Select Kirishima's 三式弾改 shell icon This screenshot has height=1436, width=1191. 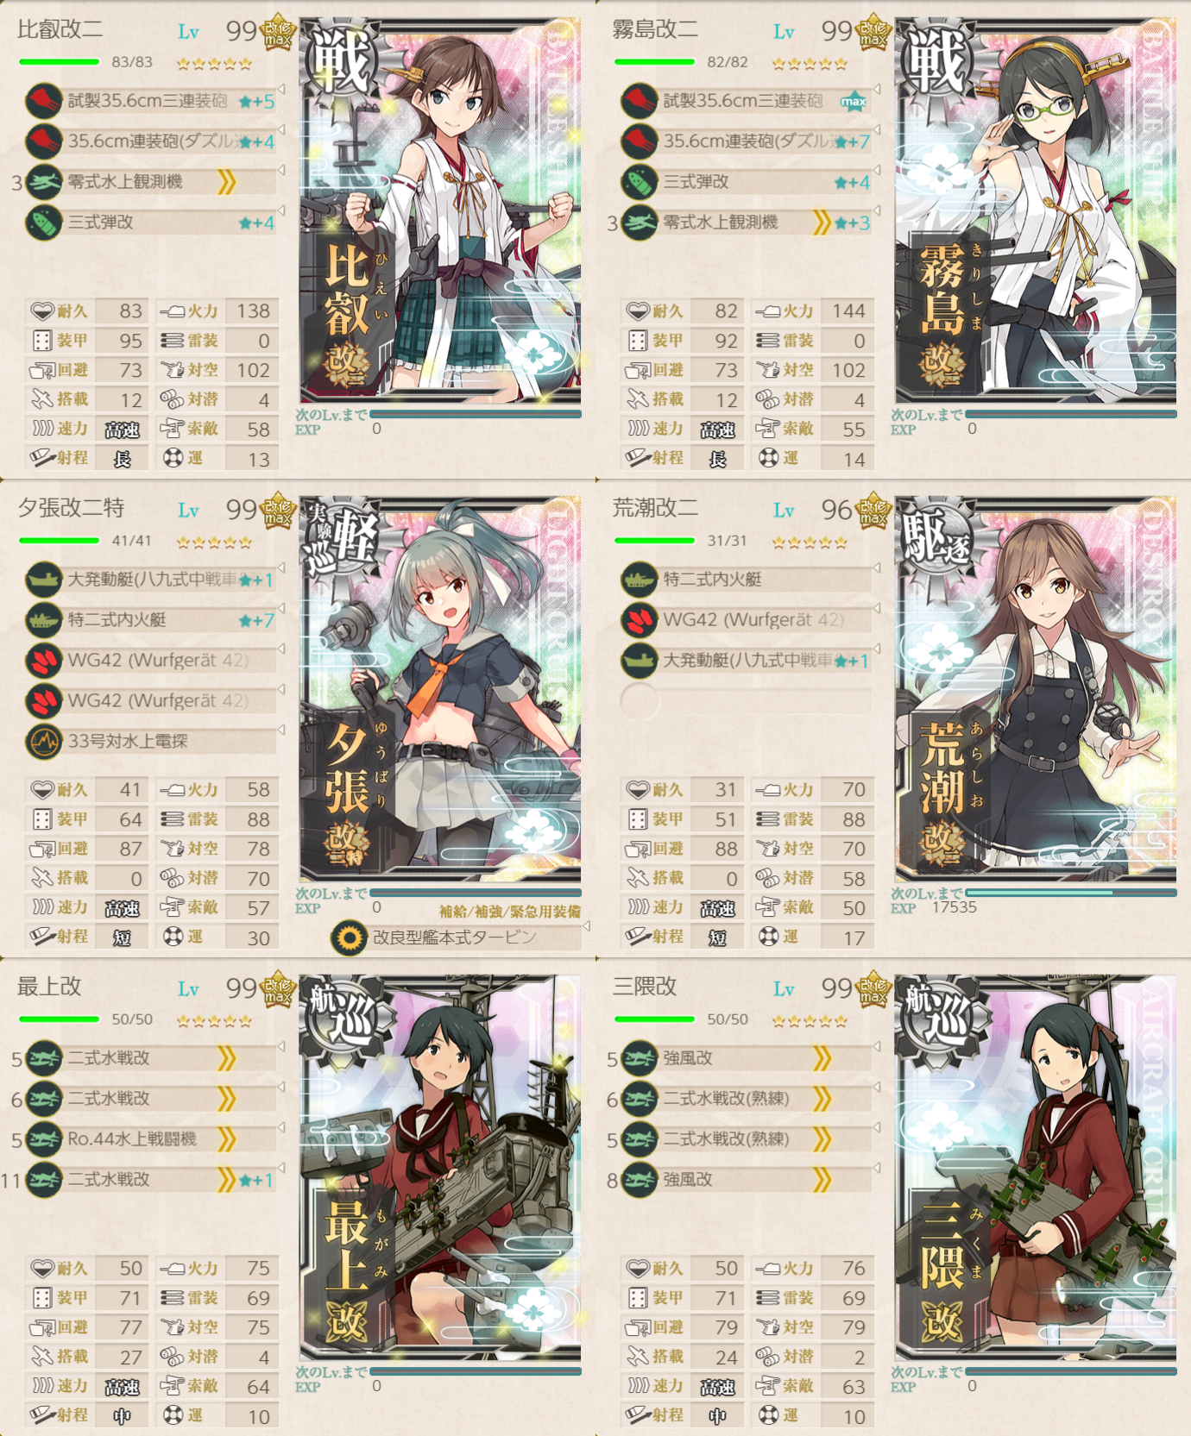[x=639, y=182]
